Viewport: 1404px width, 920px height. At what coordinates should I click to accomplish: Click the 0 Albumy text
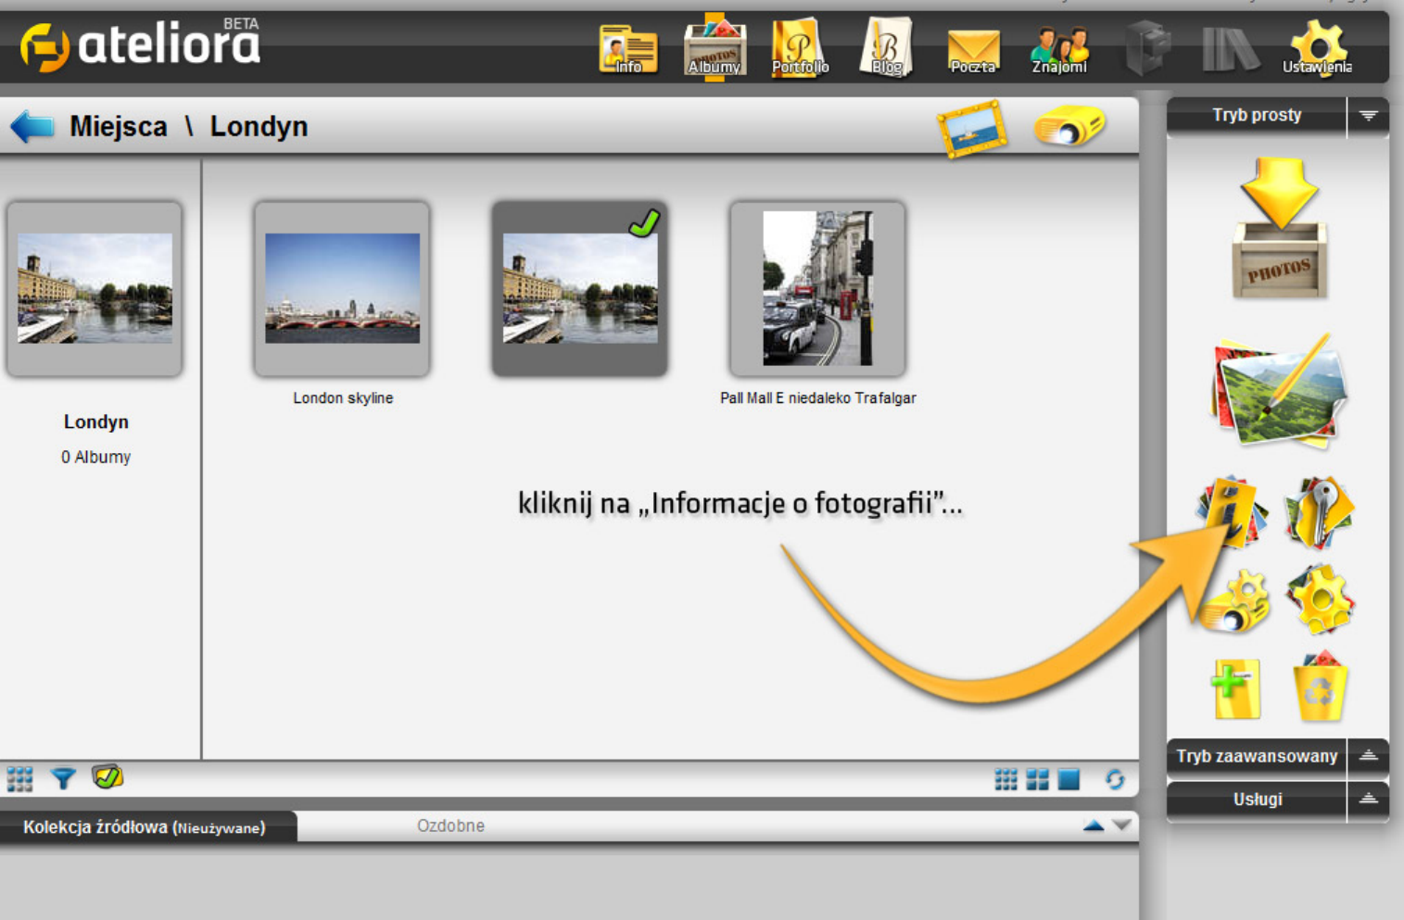(x=96, y=457)
